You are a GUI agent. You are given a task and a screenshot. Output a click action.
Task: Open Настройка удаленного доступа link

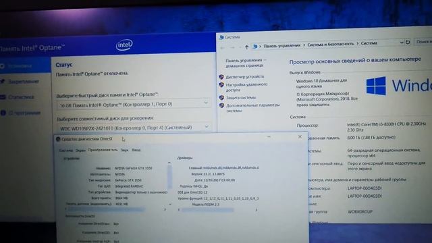246,87
